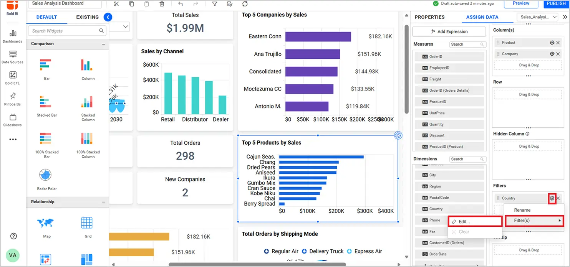Select the Bar chart widget
Image resolution: width=570 pixels, height=267 pixels.
pyautogui.click(x=46, y=69)
